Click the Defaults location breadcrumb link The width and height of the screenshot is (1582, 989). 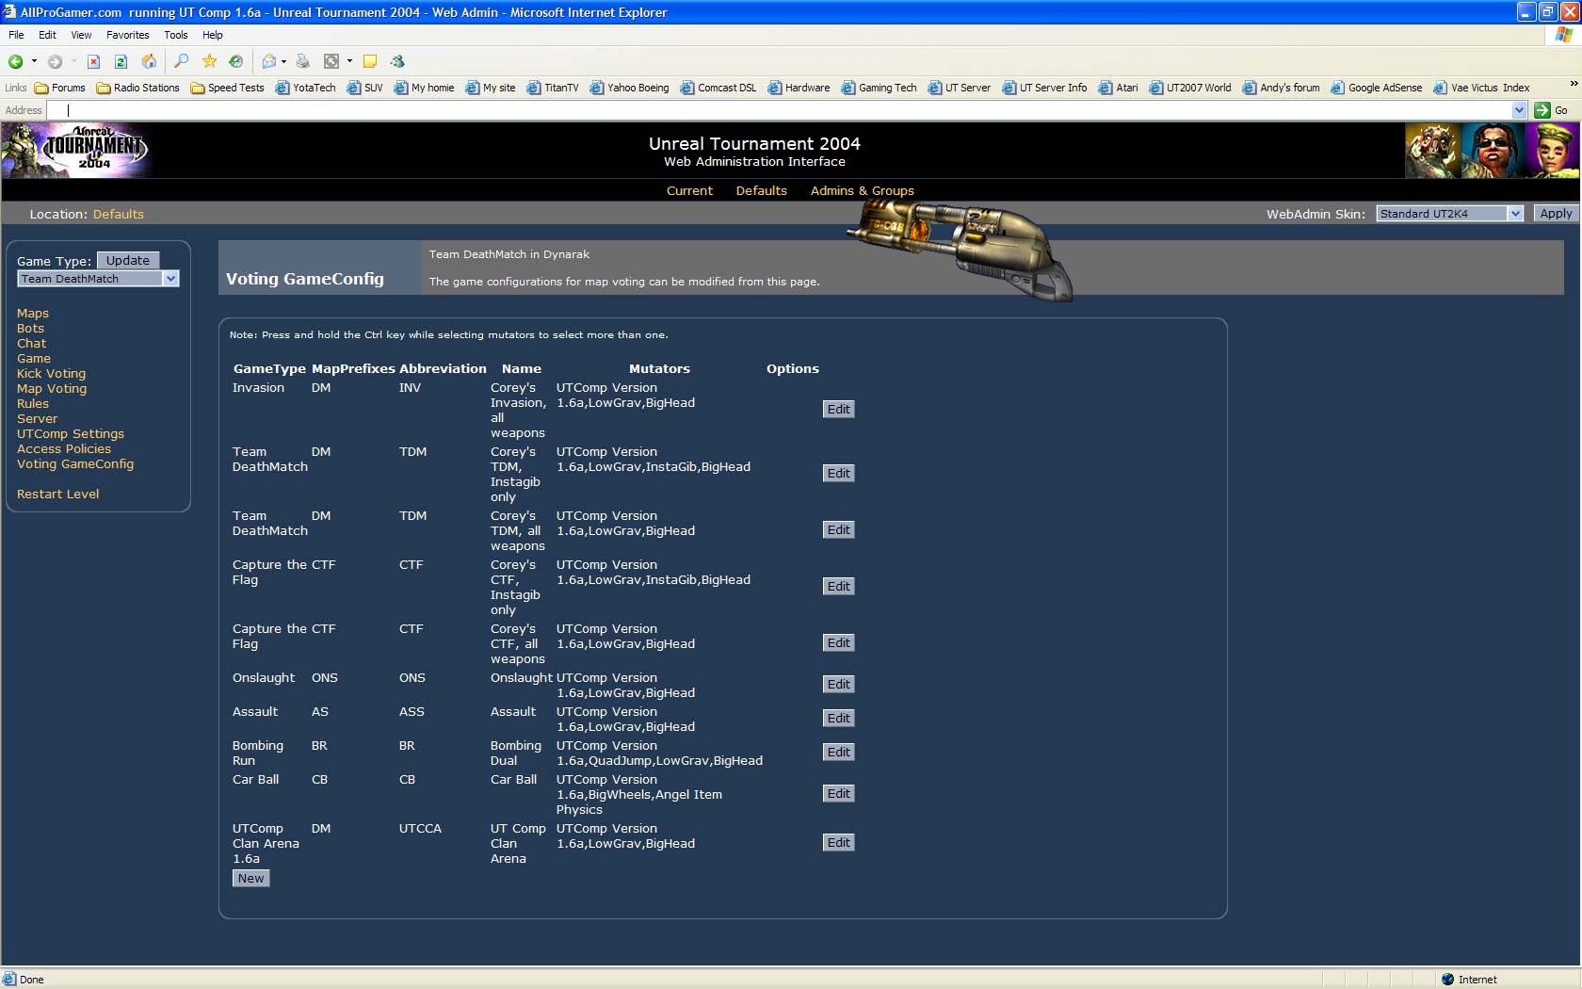tap(119, 215)
